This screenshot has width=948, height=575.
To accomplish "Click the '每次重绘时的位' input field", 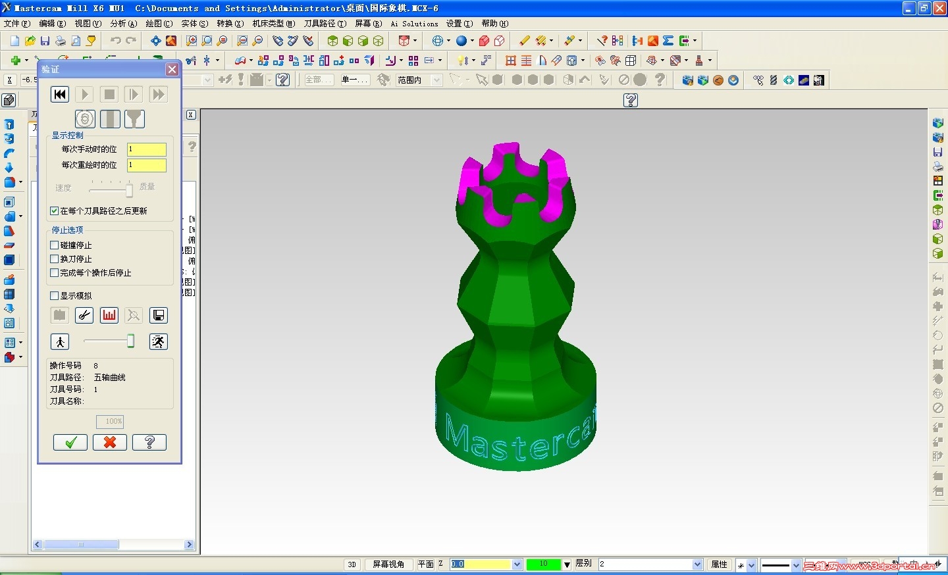I will pos(146,165).
